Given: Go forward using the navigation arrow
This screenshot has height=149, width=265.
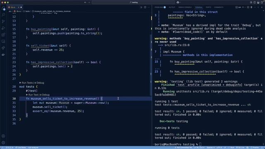Looking at the screenshot, I should tap(89, 2).
